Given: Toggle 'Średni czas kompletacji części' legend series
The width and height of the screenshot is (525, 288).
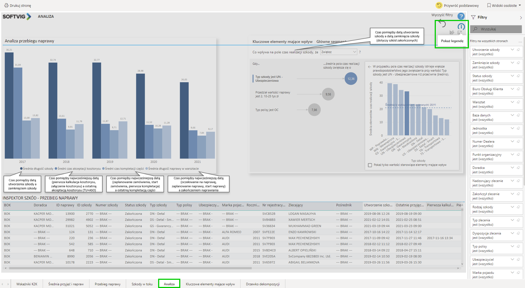Looking at the screenshot, I should click(x=104, y=169).
